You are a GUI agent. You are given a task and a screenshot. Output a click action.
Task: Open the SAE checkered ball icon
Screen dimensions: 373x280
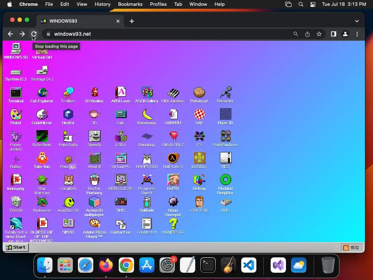coord(199,117)
